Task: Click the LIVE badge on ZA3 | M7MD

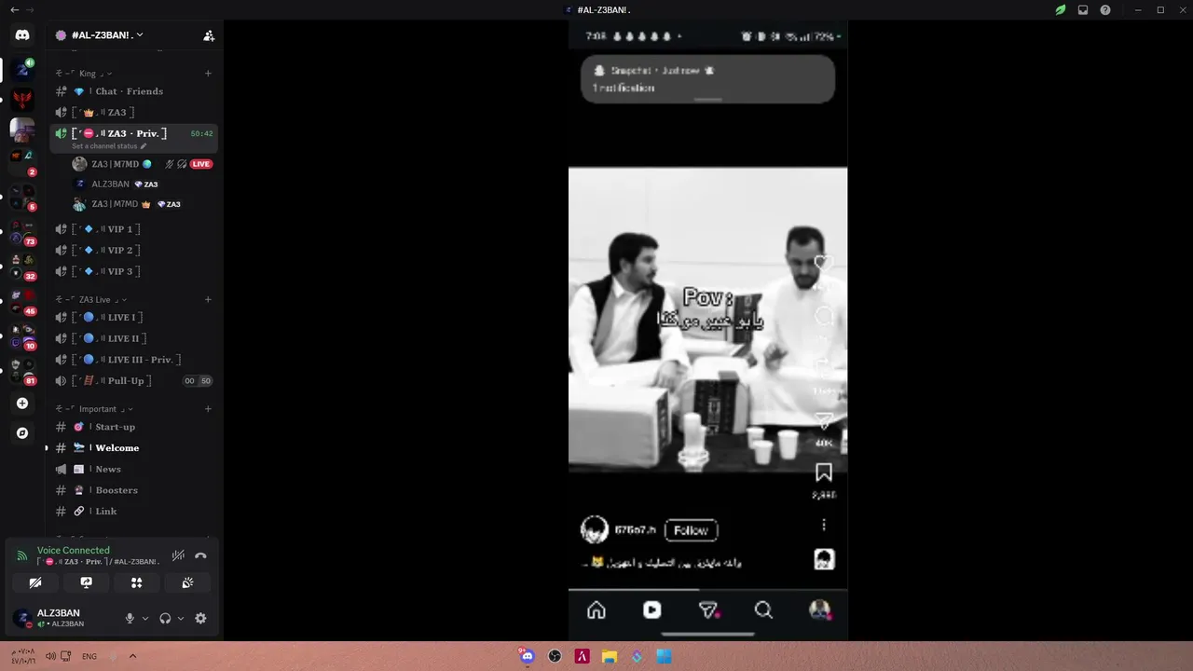Action: point(201,164)
